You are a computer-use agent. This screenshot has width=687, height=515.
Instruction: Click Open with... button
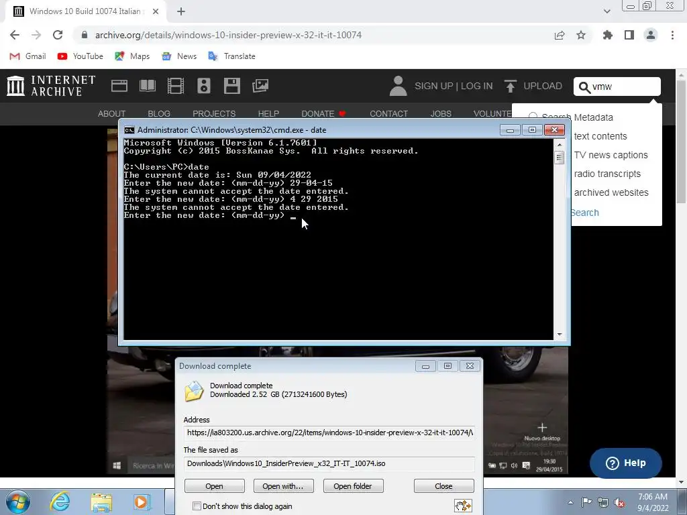point(283,486)
